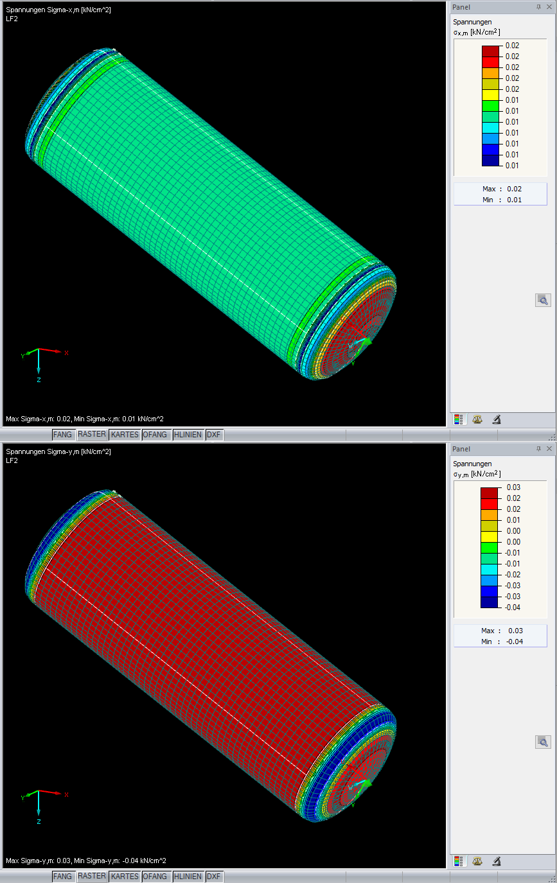This screenshot has height=883, width=557.
Task: Click 'σx,m [kN/cm²]' label in upper panel
Action: pos(476,32)
